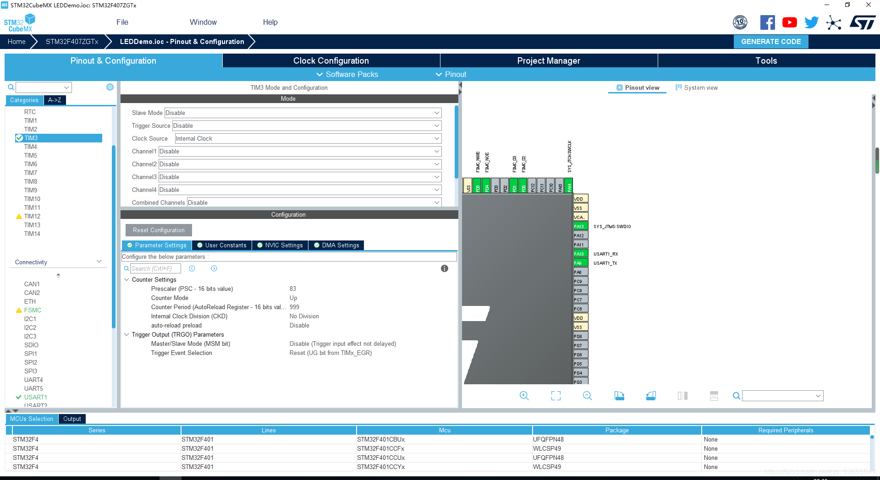The image size is (880, 480).
Task: Open the Output tab at the bottom
Action: [x=72, y=419]
